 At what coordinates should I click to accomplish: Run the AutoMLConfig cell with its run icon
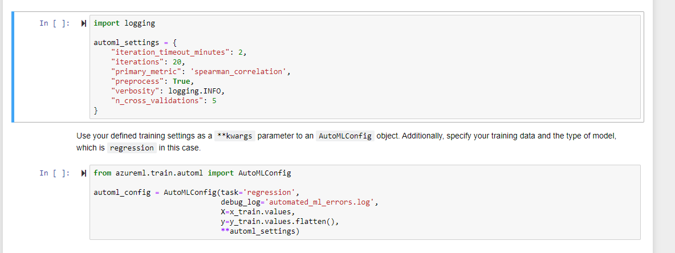pyautogui.click(x=83, y=173)
